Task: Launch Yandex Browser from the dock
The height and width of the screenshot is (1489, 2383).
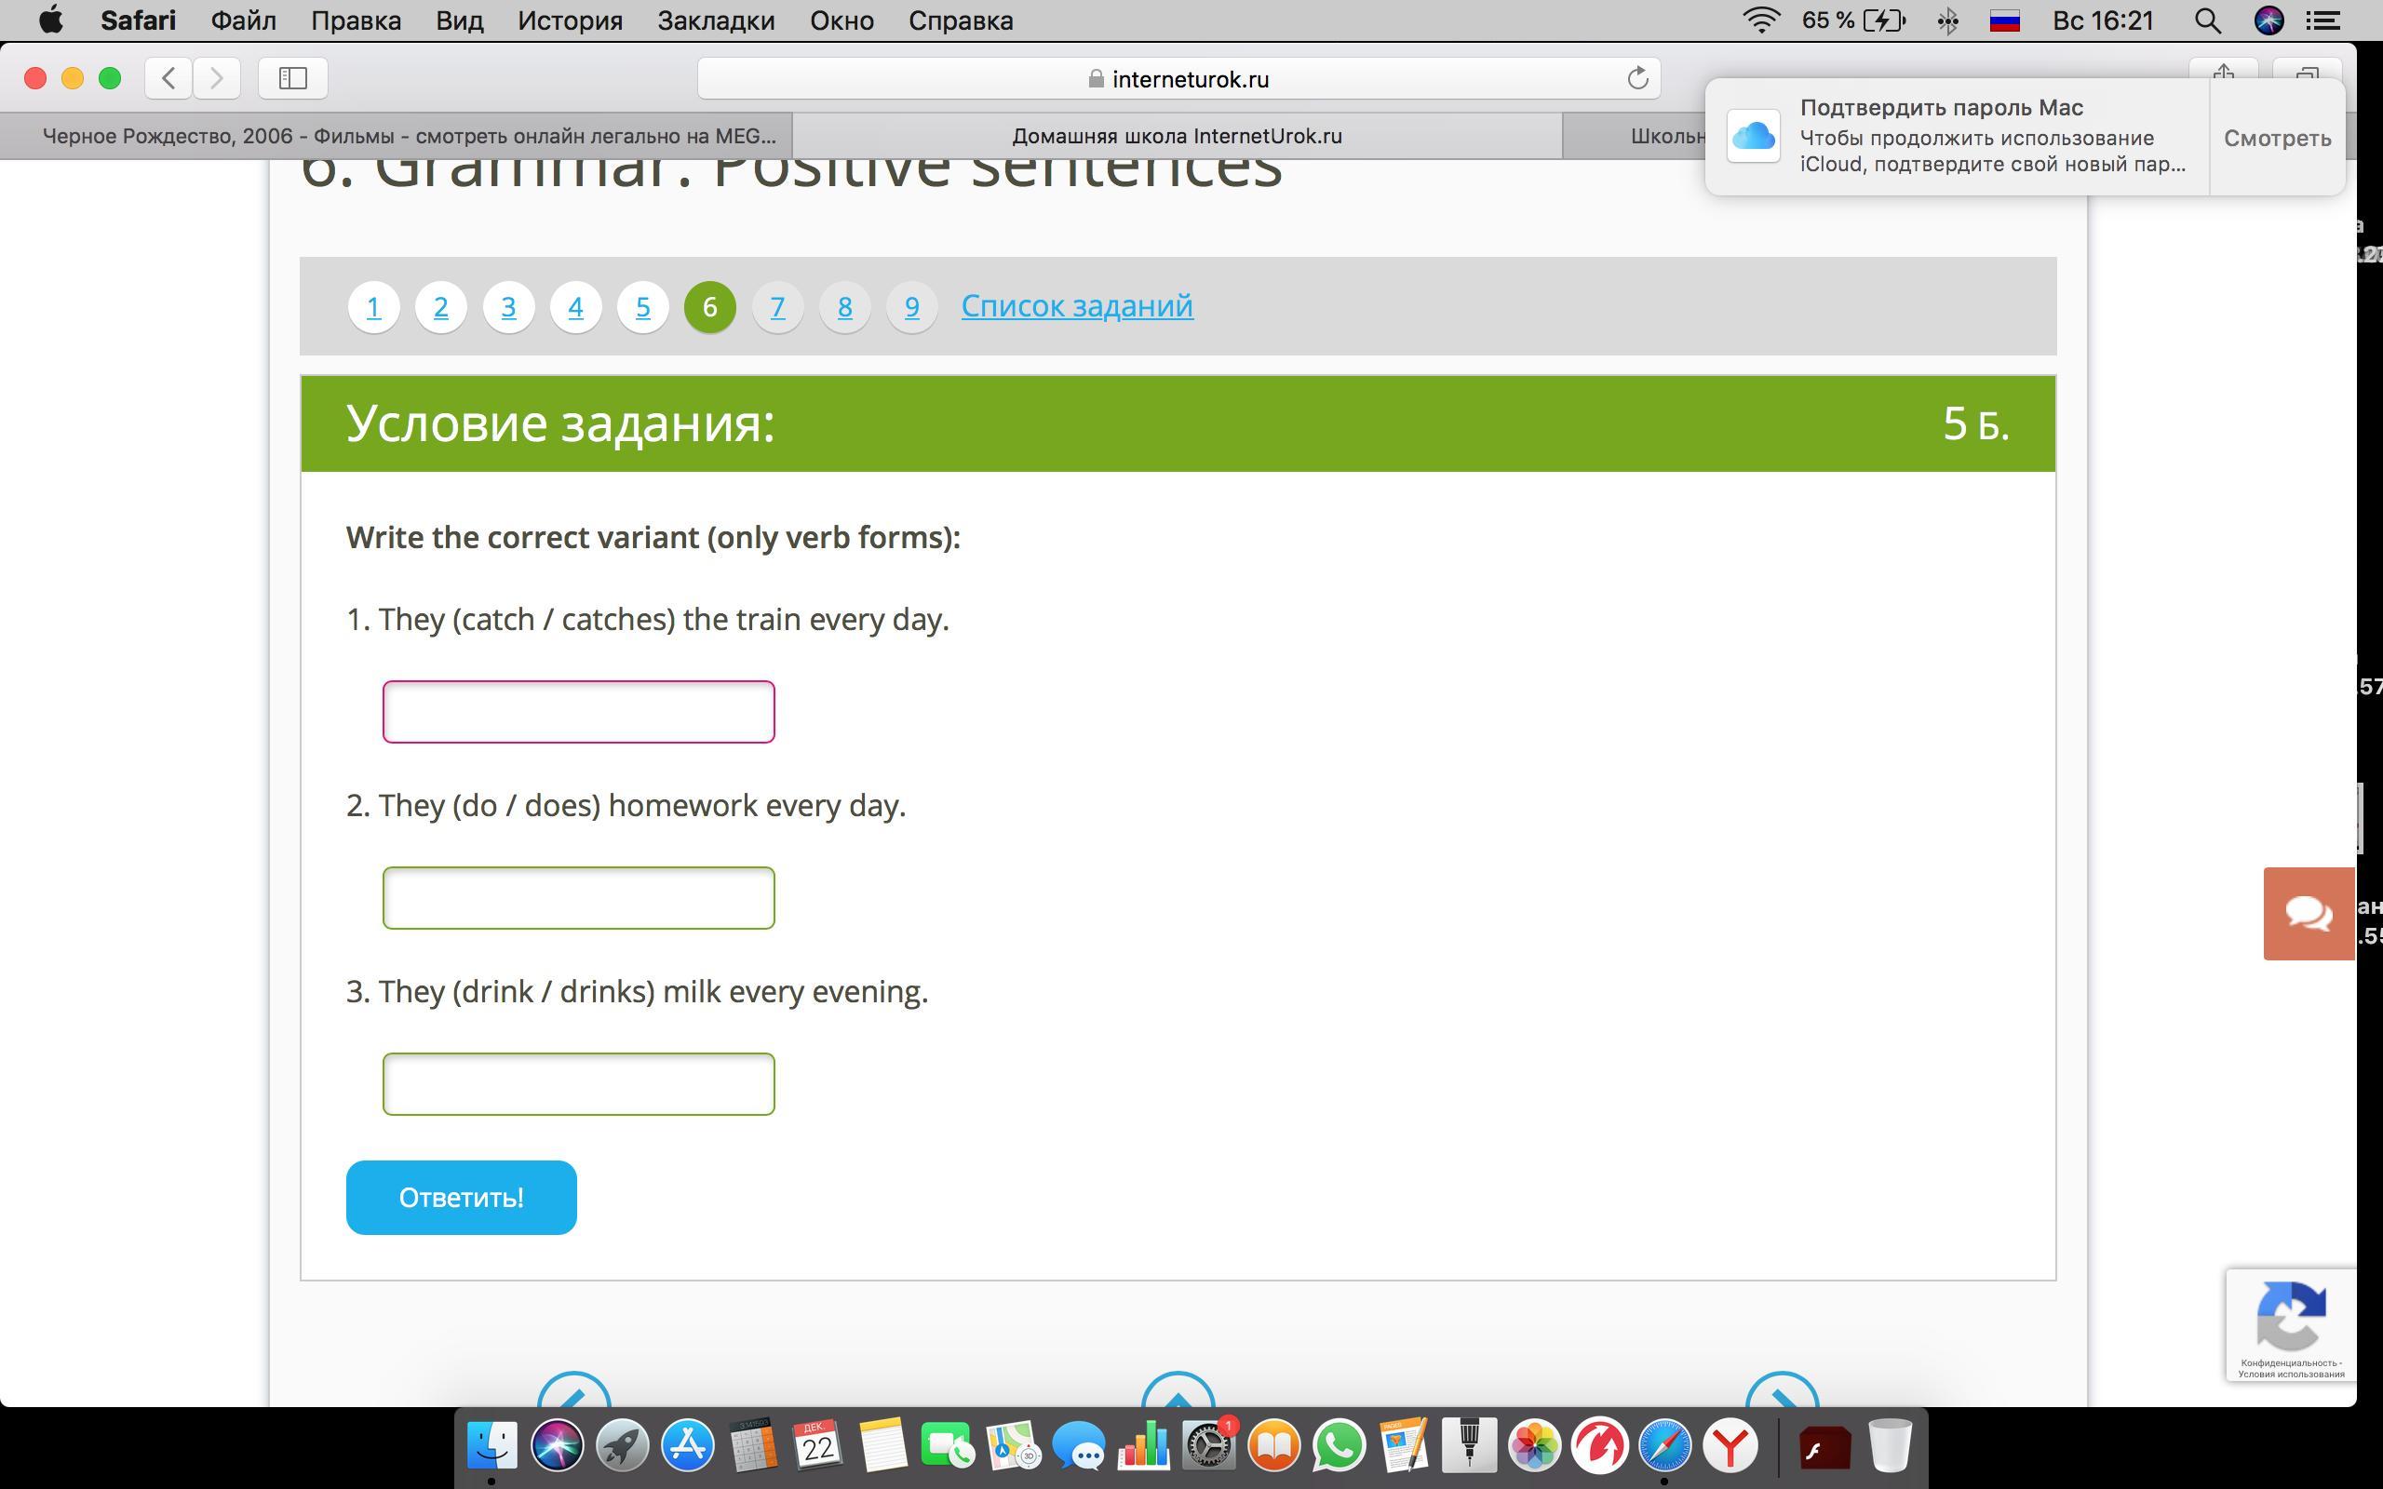Action: coord(1730,1445)
